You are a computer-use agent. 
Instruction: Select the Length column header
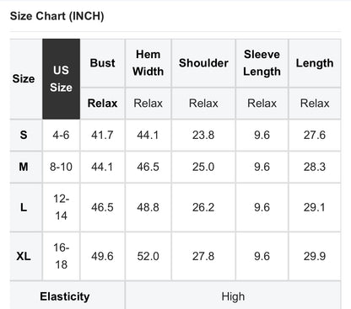315,63
